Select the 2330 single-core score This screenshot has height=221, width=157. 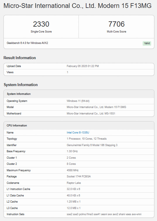[x=41, y=24]
